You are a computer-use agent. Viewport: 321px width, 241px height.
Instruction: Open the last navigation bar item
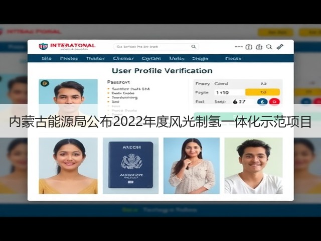[233, 59]
